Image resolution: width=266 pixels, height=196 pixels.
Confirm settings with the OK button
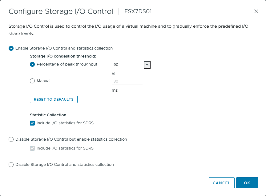[247, 183]
